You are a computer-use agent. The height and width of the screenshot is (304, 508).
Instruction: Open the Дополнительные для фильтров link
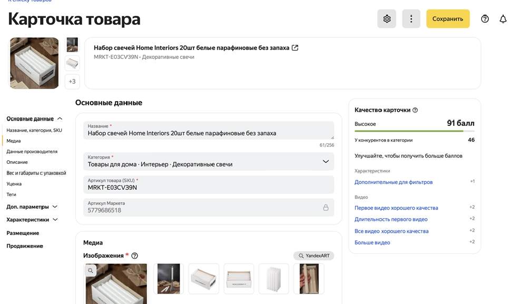(393, 182)
